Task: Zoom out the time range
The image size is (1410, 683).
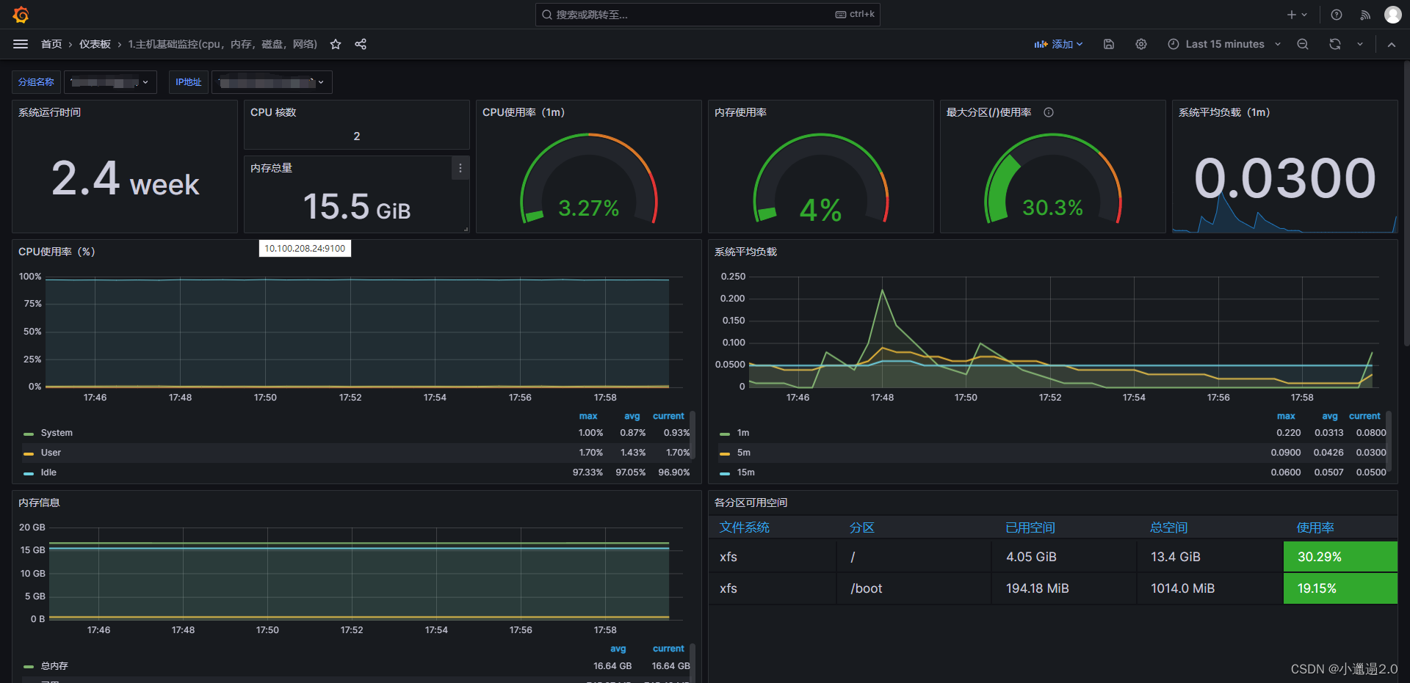Action: click(1303, 44)
